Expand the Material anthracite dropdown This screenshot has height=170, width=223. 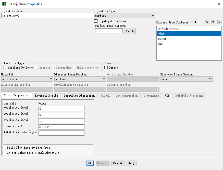pyautogui.click(x=27, y=79)
